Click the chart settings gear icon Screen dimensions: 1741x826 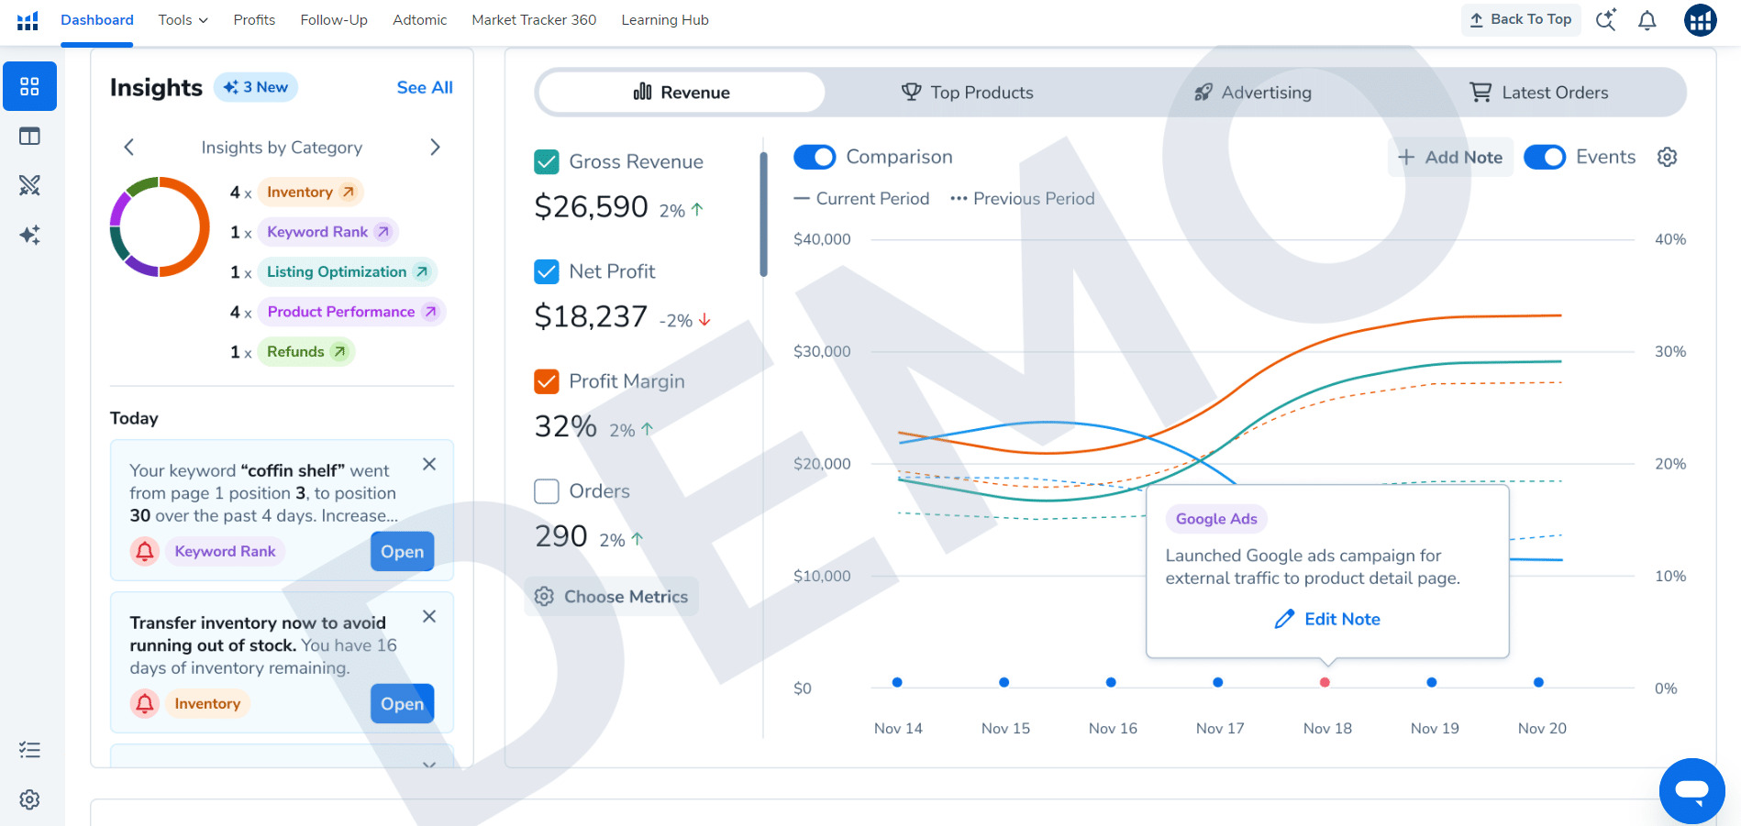point(1667,157)
